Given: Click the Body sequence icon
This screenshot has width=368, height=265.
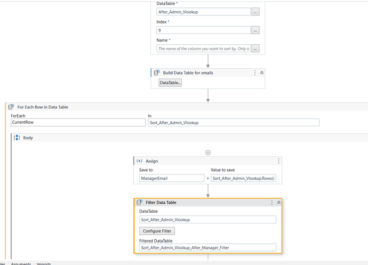Looking at the screenshot, I should pyautogui.click(x=17, y=138).
